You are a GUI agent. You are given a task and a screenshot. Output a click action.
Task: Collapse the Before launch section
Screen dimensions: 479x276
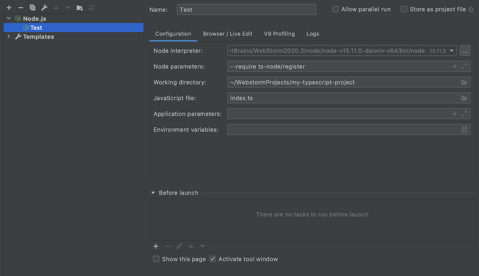(x=153, y=193)
